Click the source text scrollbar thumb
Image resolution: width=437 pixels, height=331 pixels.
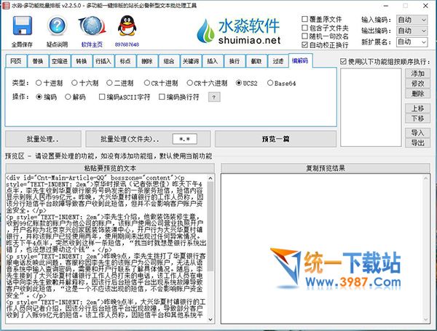[210, 226]
